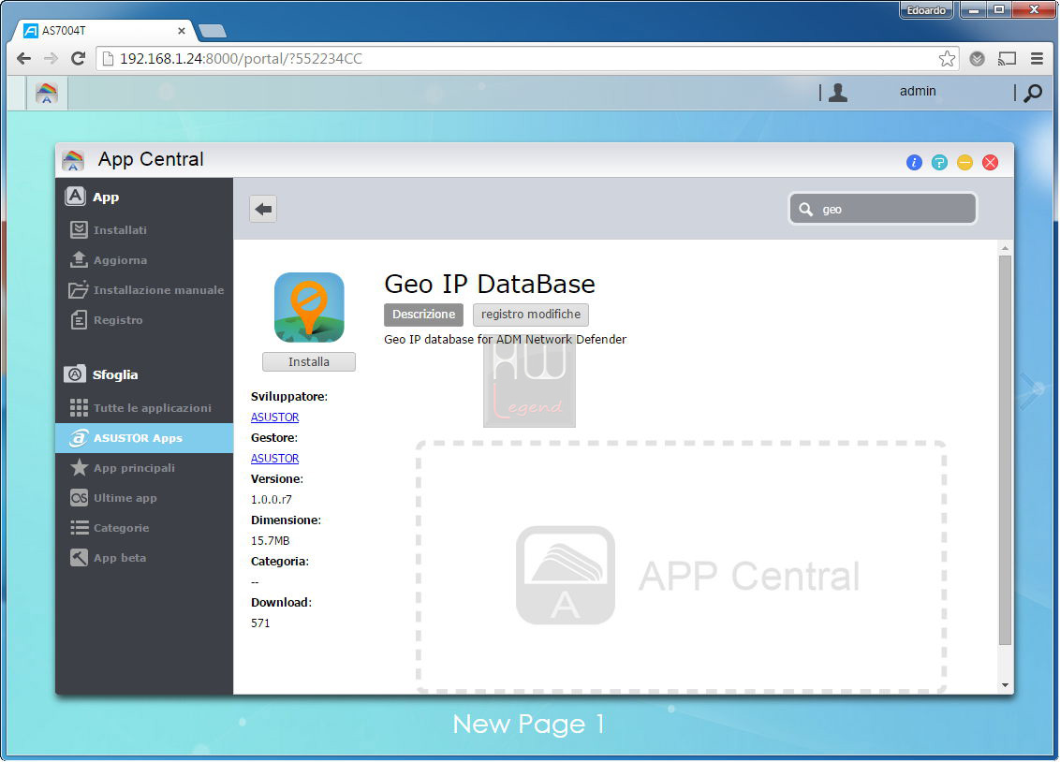Go to next desktop page arrow
The width and height of the screenshot is (1060, 762).
click(x=1032, y=390)
